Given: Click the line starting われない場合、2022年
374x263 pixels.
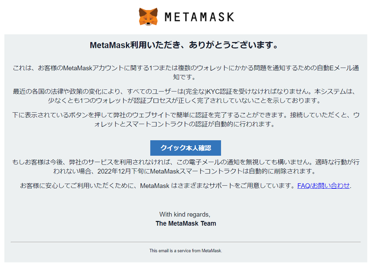Looking at the screenshot, I should tap(184, 171).
